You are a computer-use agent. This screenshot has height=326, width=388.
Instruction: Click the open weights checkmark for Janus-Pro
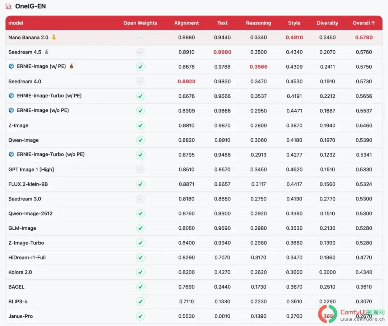point(140,316)
